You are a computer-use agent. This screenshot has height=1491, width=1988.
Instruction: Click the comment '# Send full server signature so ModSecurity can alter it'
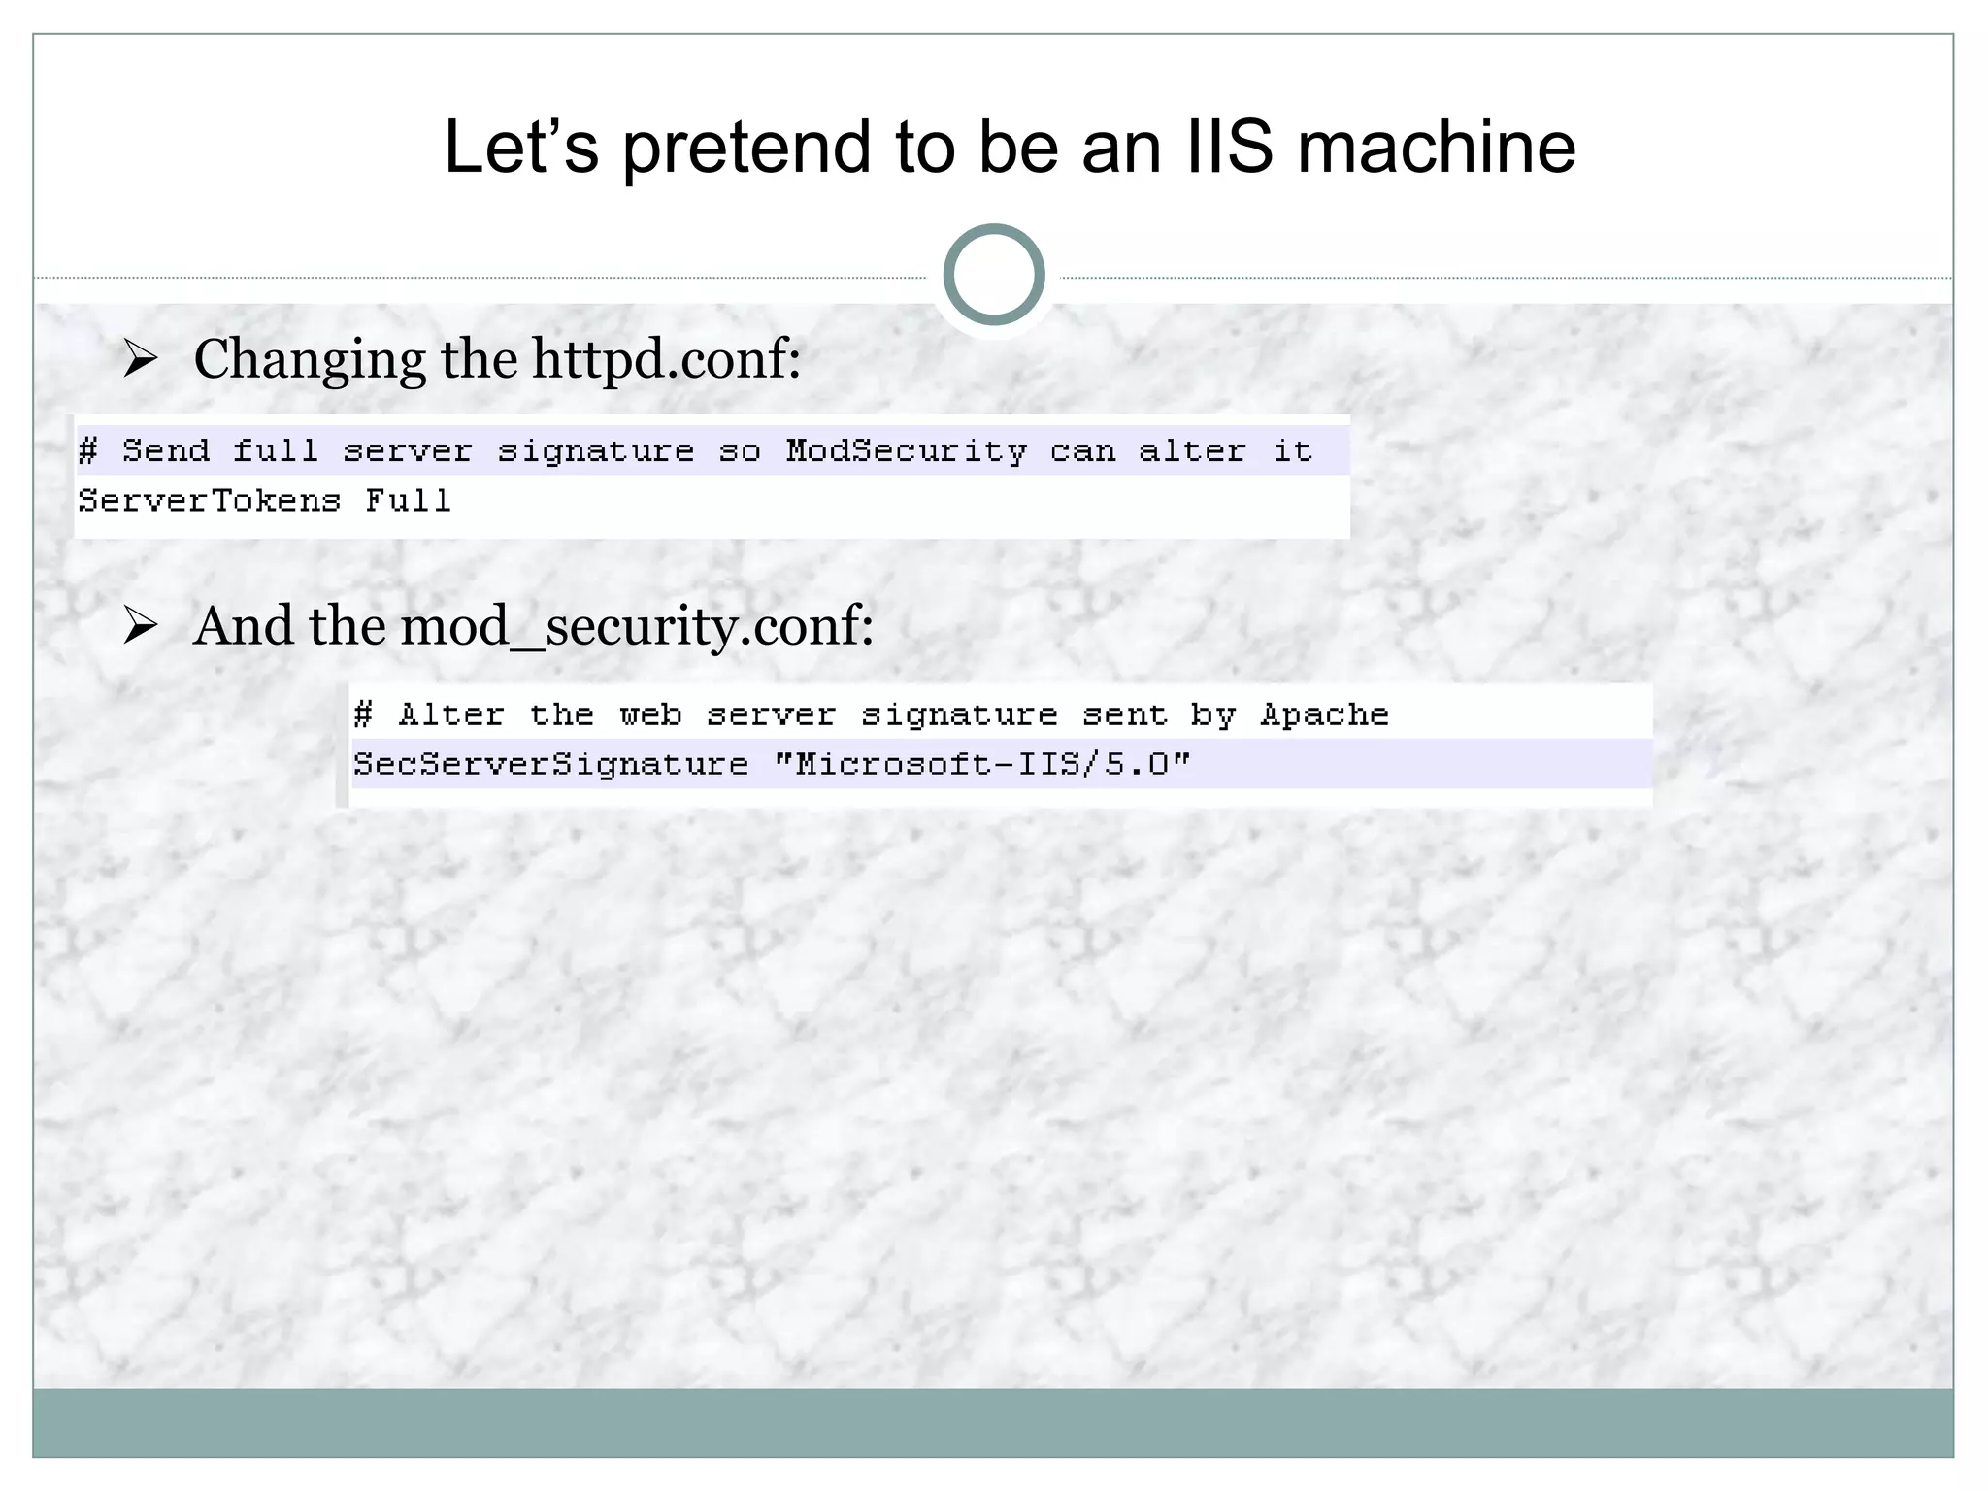click(695, 450)
